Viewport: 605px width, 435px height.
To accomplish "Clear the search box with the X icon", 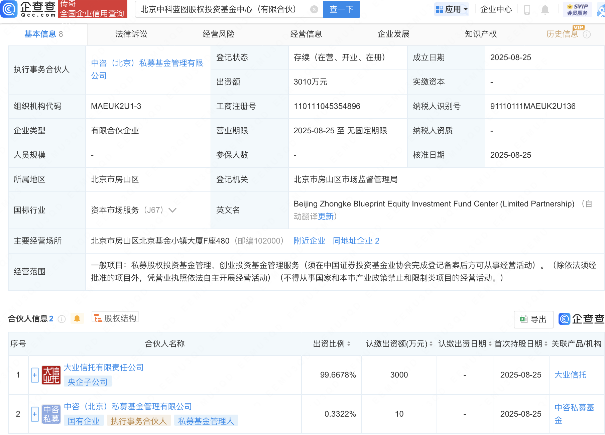I will point(314,9).
